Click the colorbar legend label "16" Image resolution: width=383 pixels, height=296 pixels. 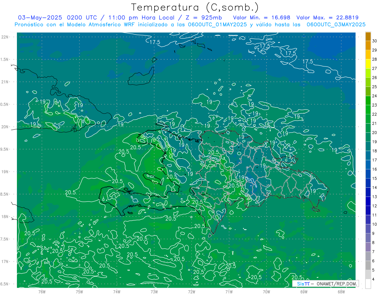coord(375,169)
